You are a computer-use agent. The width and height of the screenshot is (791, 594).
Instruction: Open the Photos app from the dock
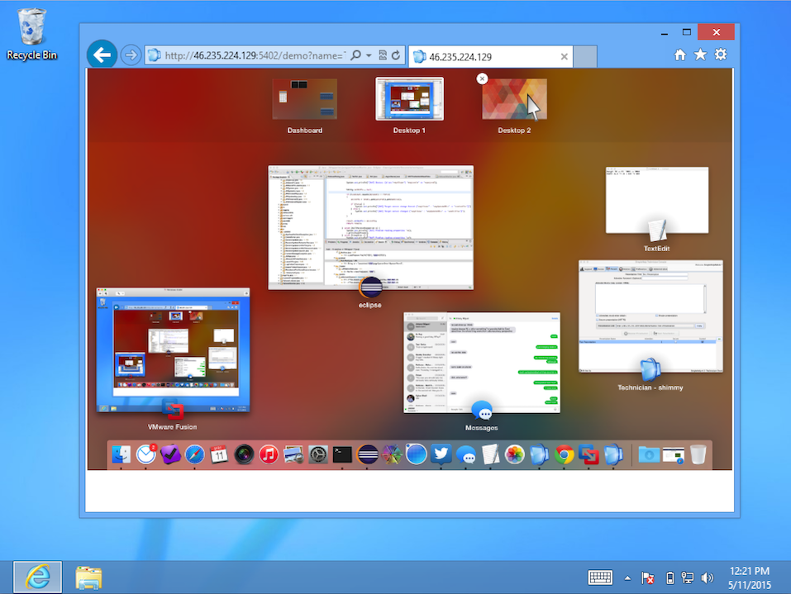coord(515,454)
